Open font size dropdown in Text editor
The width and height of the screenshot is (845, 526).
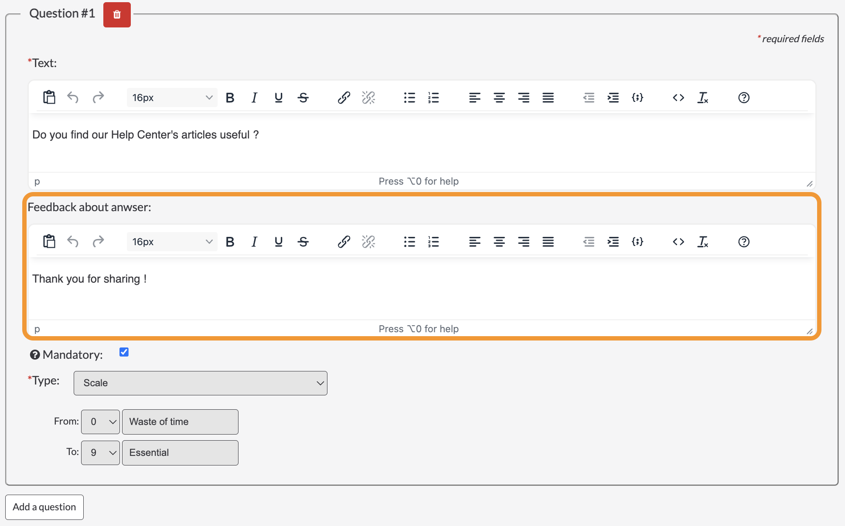click(x=172, y=98)
